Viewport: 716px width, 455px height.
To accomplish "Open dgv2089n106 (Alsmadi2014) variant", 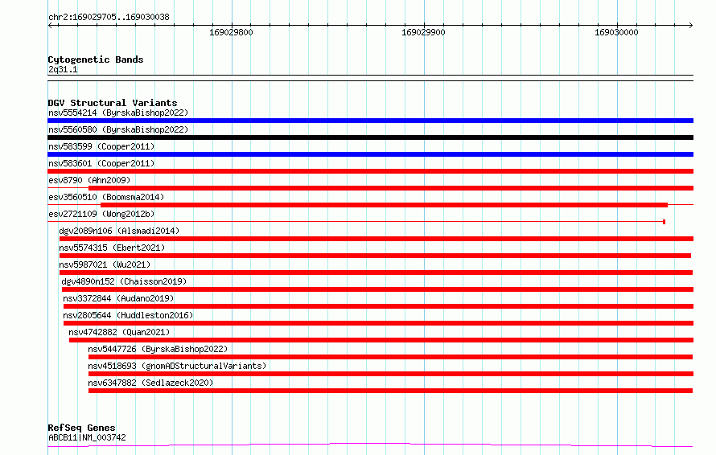I will tap(119, 231).
